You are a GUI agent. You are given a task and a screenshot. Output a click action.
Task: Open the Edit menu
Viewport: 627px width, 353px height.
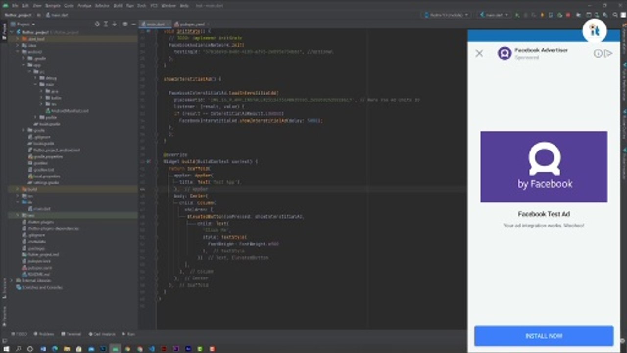pos(25,6)
